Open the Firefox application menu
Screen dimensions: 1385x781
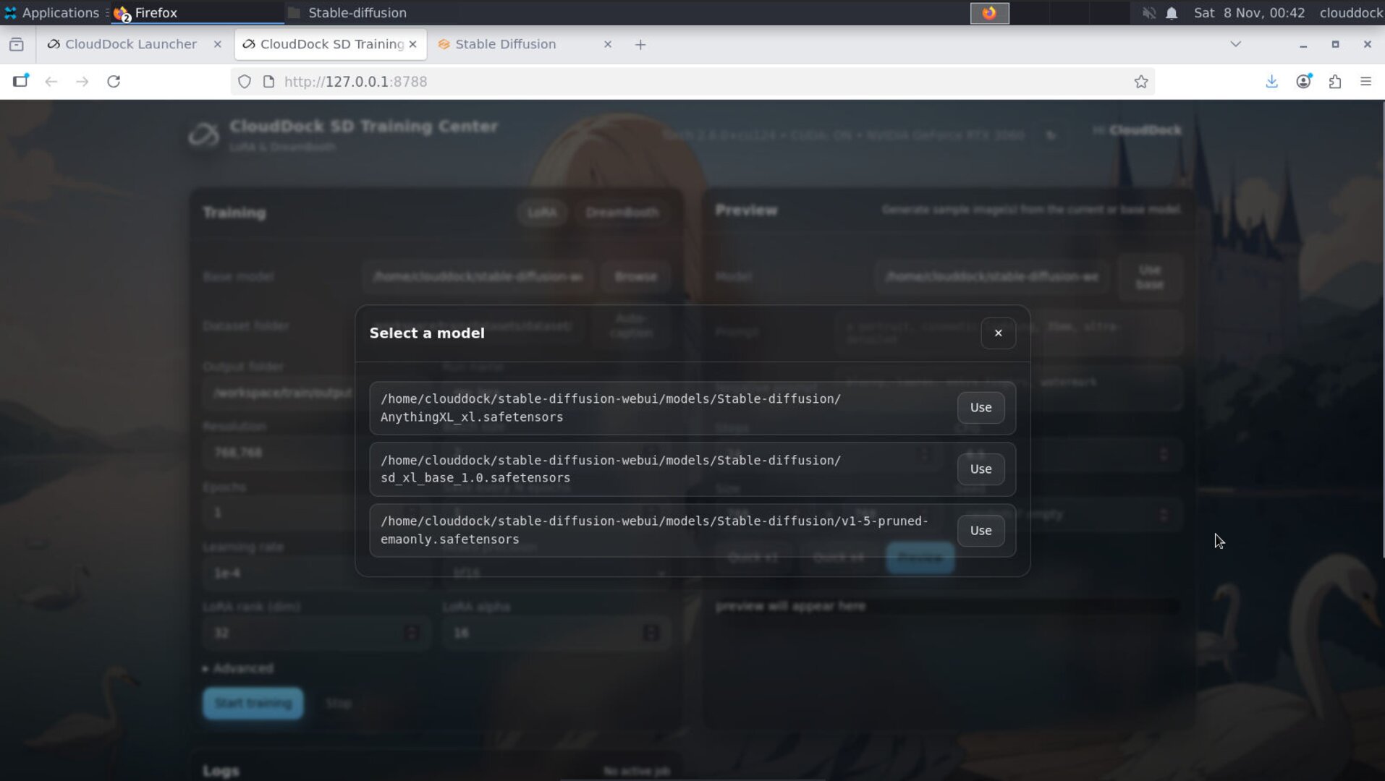pos(1366,82)
